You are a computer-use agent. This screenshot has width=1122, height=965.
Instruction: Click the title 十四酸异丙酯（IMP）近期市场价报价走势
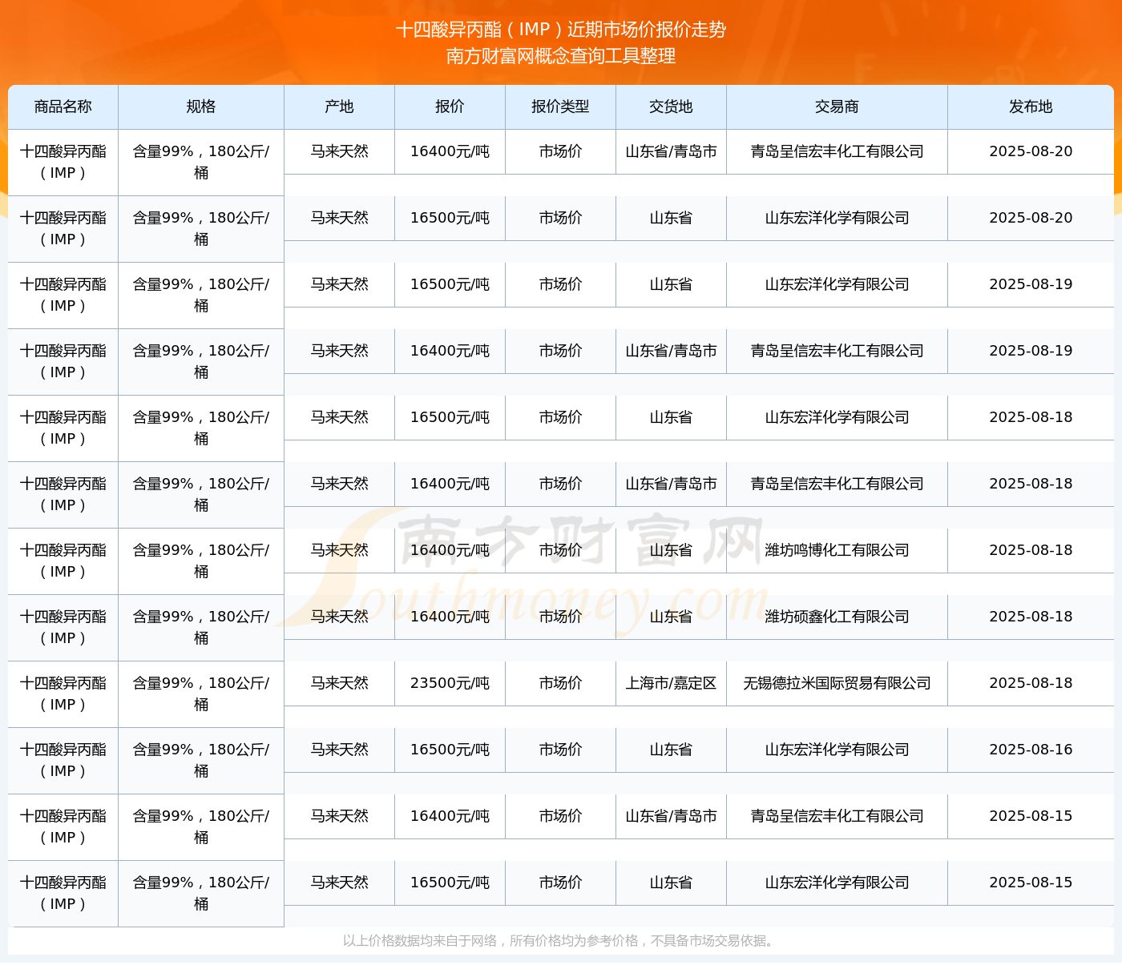561,30
